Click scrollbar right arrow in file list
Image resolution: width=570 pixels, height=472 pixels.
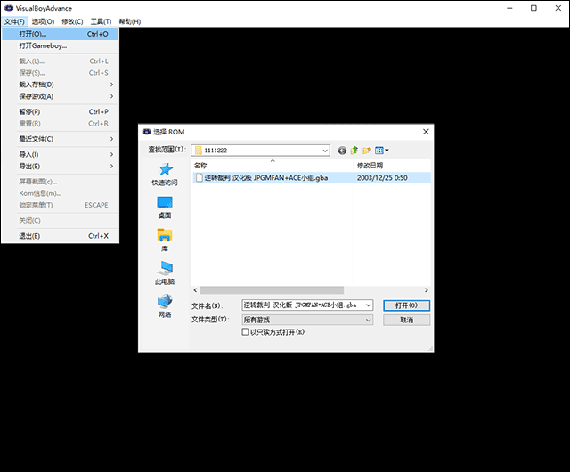coord(427,290)
